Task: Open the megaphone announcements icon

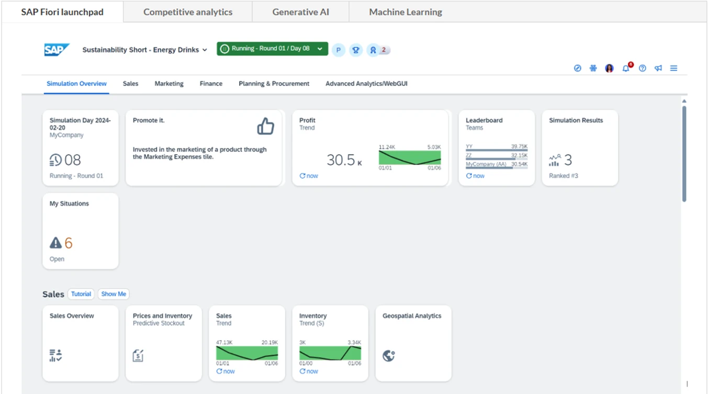Action: click(x=658, y=68)
